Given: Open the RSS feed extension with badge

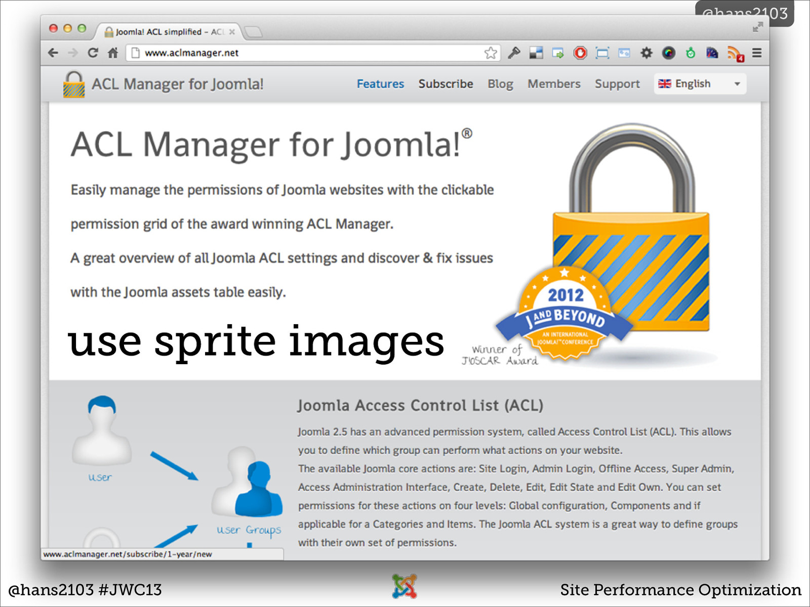Looking at the screenshot, I should pyautogui.click(x=735, y=54).
